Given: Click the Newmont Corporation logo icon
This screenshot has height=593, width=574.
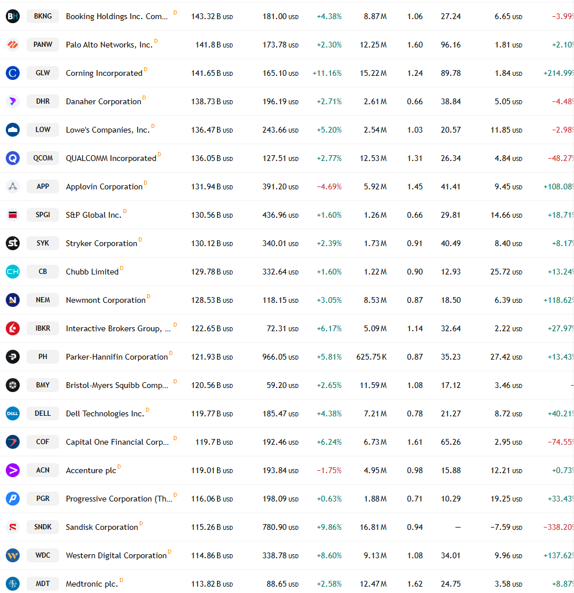Looking at the screenshot, I should [x=13, y=300].
